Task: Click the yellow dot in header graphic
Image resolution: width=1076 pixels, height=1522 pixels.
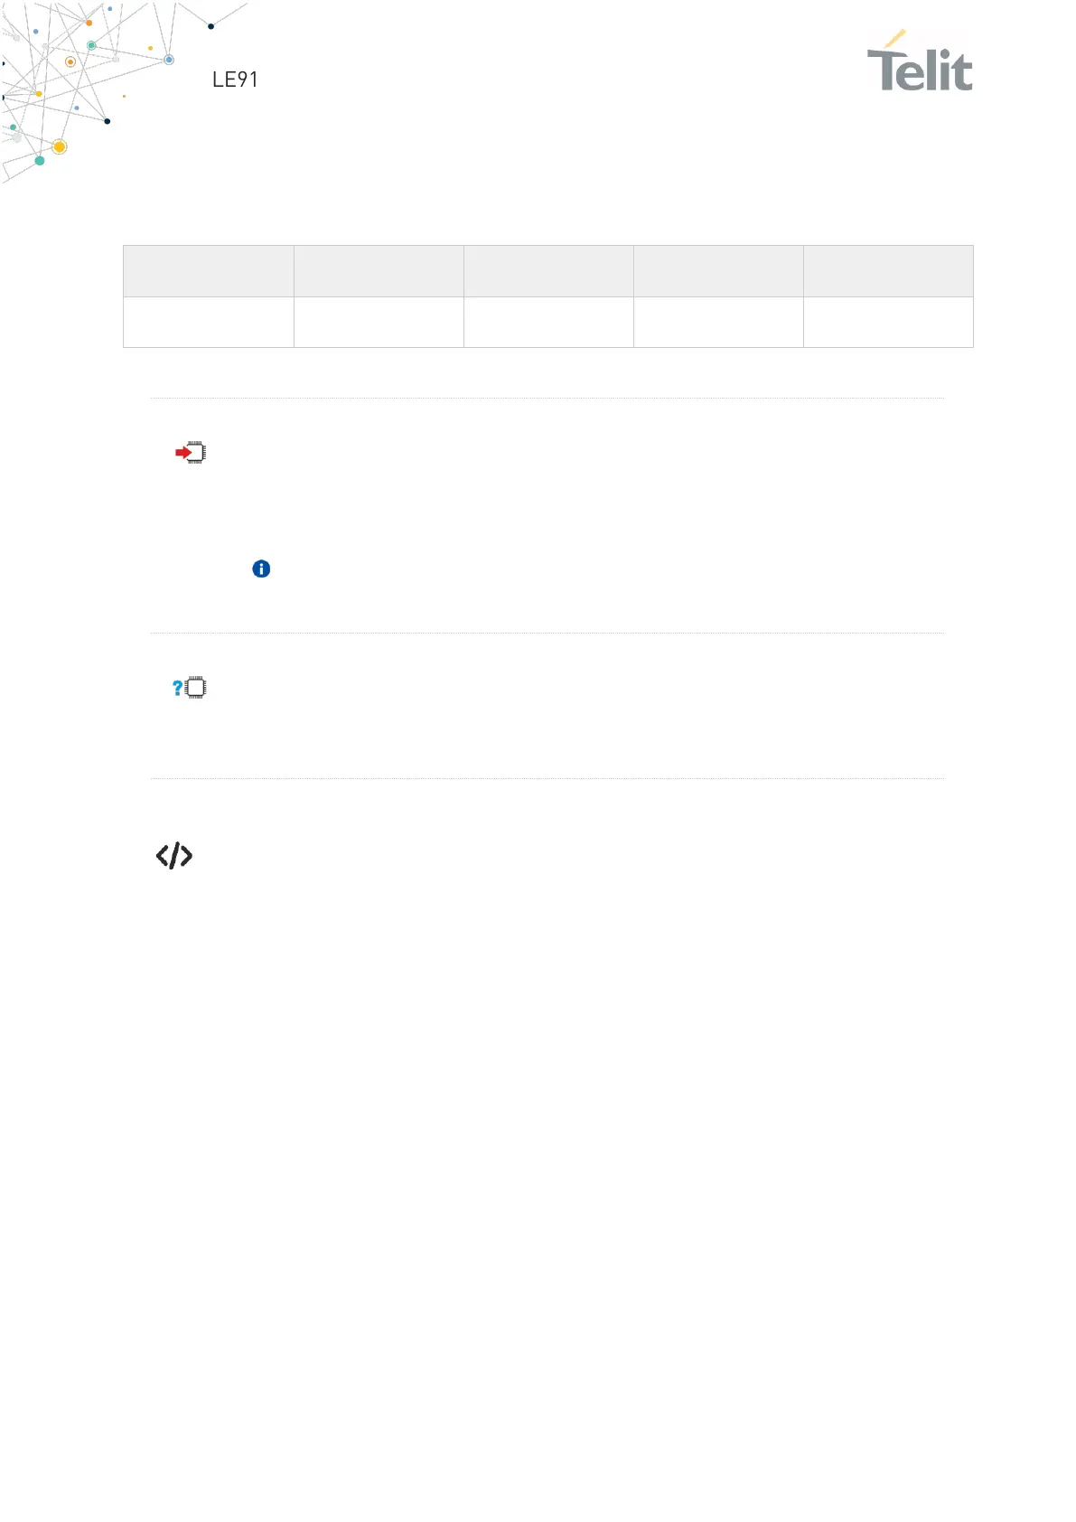Action: click(60, 146)
